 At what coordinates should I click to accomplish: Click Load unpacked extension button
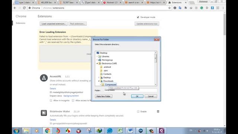(x=54, y=24)
